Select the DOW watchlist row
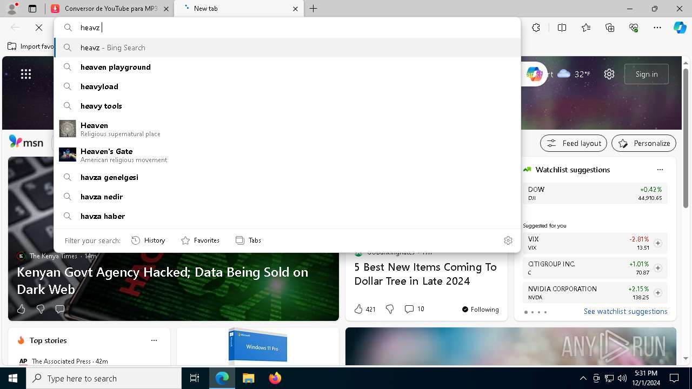The height and width of the screenshot is (389, 692). click(595, 193)
